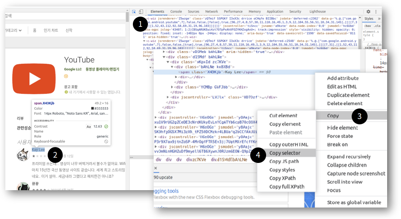
Task: Choose Copy styles
Action: click(282, 170)
